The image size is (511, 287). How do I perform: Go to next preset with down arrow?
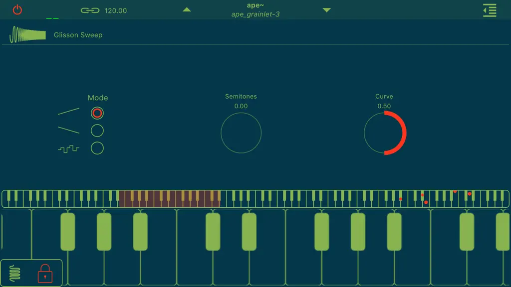326,10
